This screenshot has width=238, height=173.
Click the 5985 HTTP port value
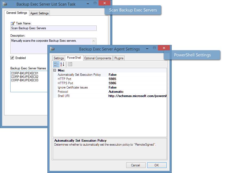pos(112,79)
